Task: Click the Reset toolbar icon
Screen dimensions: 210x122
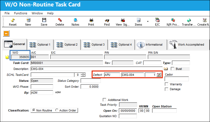Action: (x=13, y=20)
